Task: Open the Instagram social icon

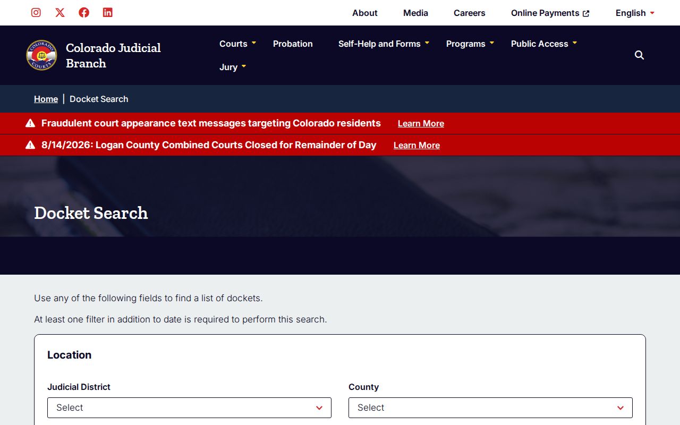Action: (36, 12)
